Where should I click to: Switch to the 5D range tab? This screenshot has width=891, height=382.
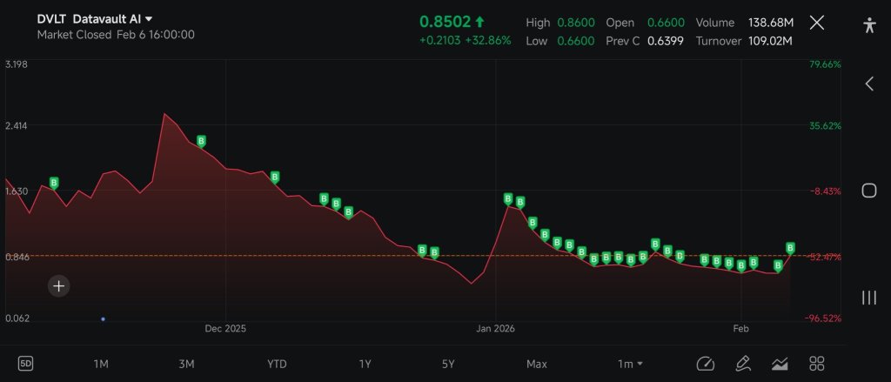[x=25, y=364]
